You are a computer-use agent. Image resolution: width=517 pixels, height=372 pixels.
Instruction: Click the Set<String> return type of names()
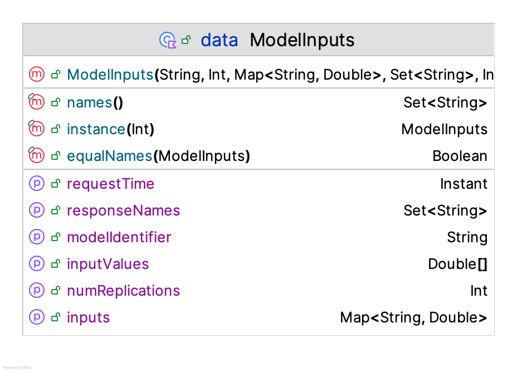point(445,102)
